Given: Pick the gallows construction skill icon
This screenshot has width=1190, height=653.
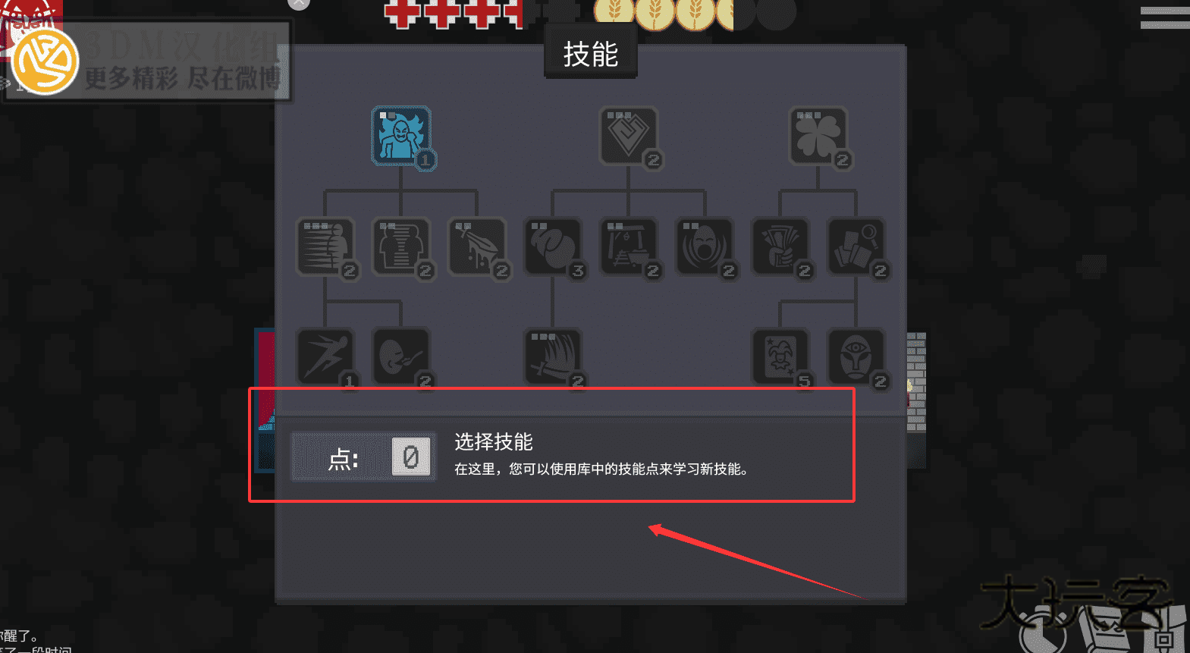Looking at the screenshot, I should pyautogui.click(x=629, y=246).
